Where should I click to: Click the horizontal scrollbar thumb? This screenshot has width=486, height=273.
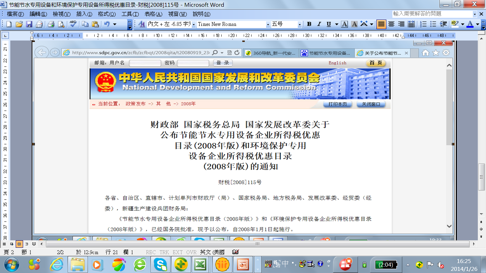[258, 244]
